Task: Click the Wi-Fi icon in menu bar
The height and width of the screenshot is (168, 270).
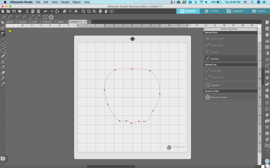Action: point(201,2)
